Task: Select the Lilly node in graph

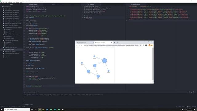Action: pyautogui.click(x=98, y=76)
